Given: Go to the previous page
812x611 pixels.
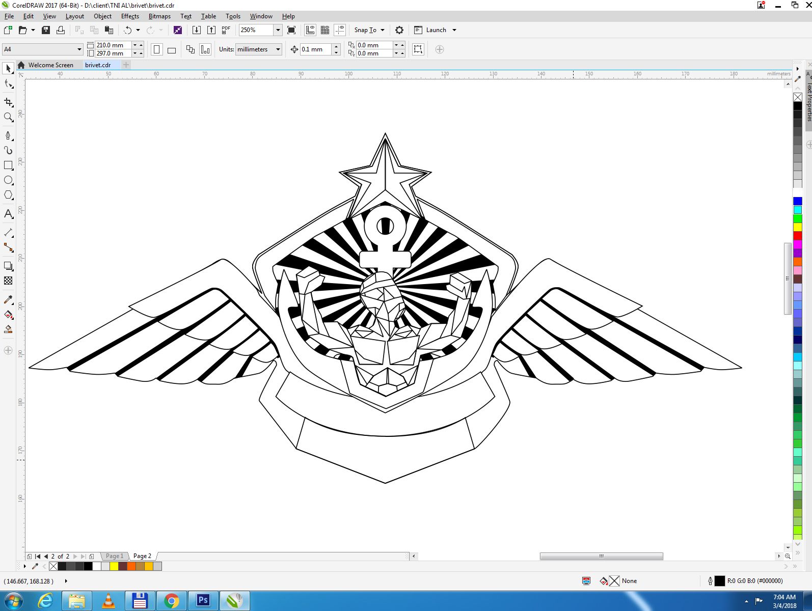Looking at the screenshot, I should pyautogui.click(x=45, y=557).
